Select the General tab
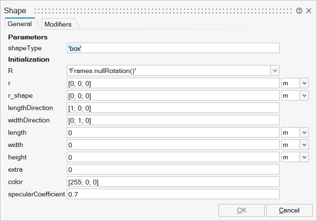This screenshot has height=221, width=317. [20, 24]
